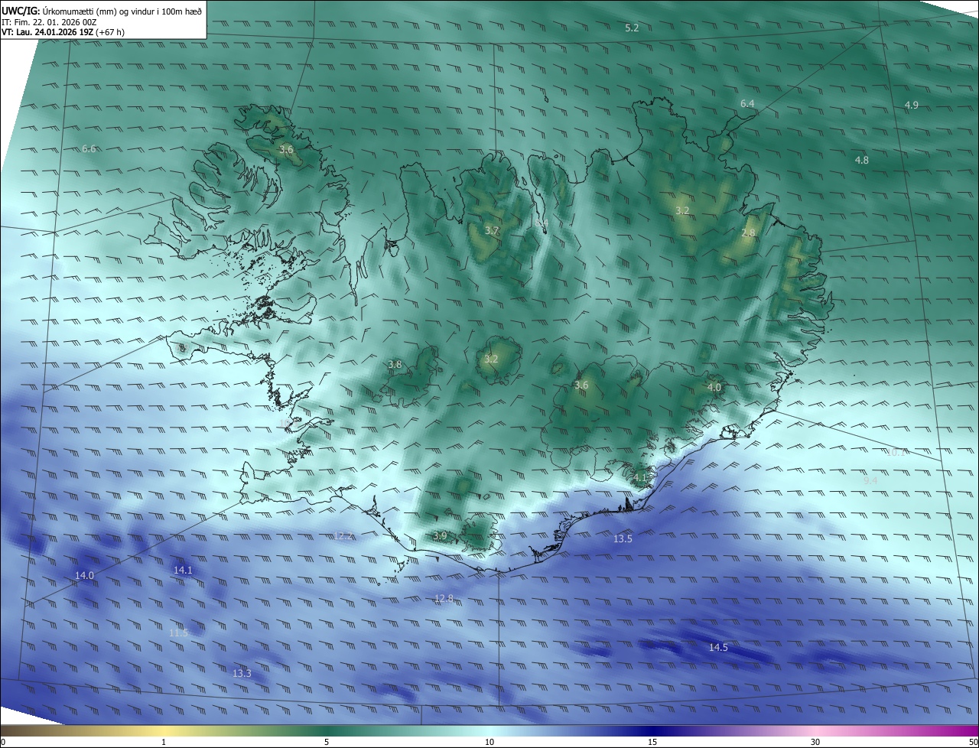The width and height of the screenshot is (979, 748).
Task: Click the 3.9 value label
Action: [x=440, y=536]
